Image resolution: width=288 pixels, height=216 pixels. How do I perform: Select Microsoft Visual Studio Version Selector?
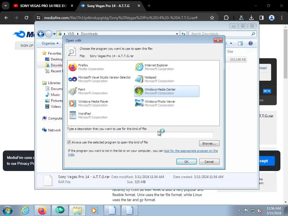tap(100, 79)
